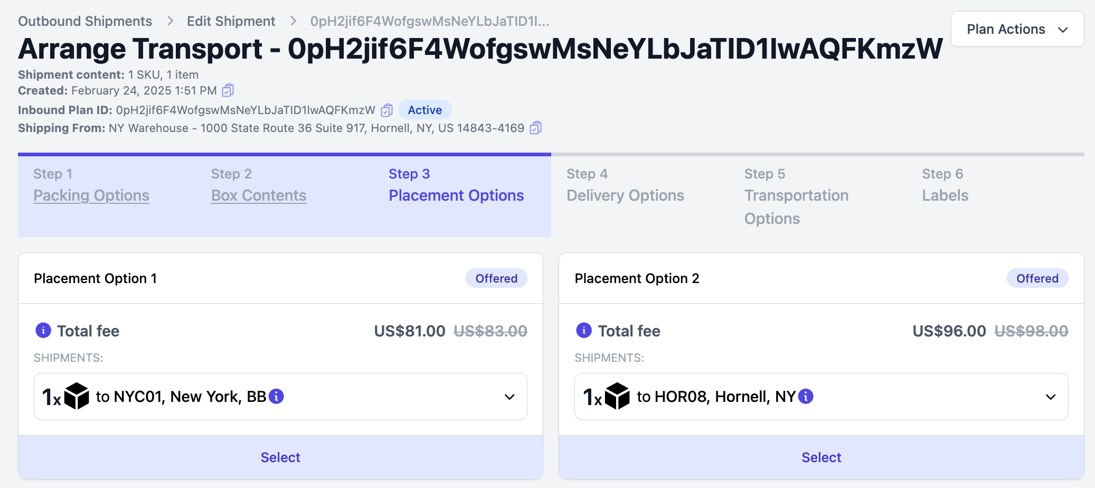
Task: Select Placement Option 1
Action: [x=280, y=457]
